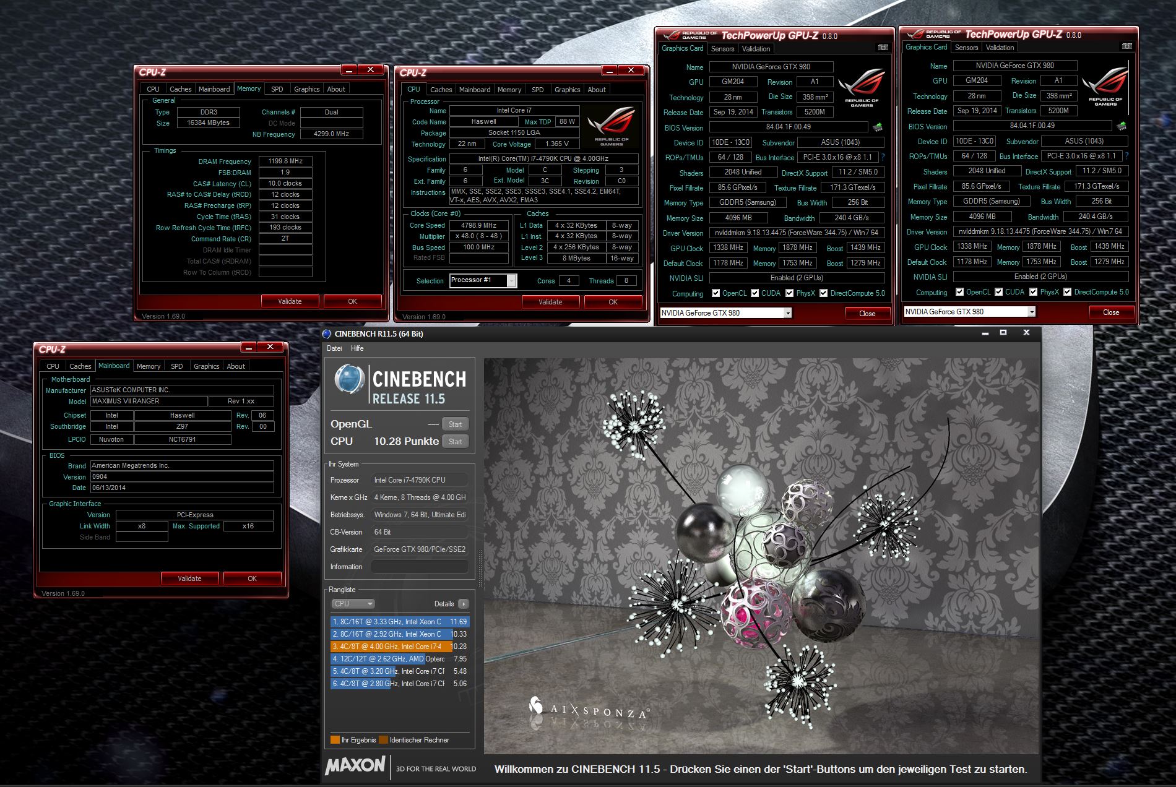The height and width of the screenshot is (787, 1176).
Task: Click Bus Interface question mark in right GPU-Z
Action: point(1126,156)
